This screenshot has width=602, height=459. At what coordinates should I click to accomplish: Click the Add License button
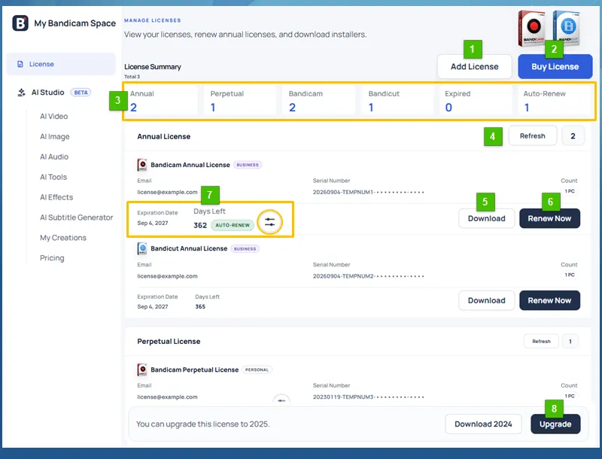[475, 67]
